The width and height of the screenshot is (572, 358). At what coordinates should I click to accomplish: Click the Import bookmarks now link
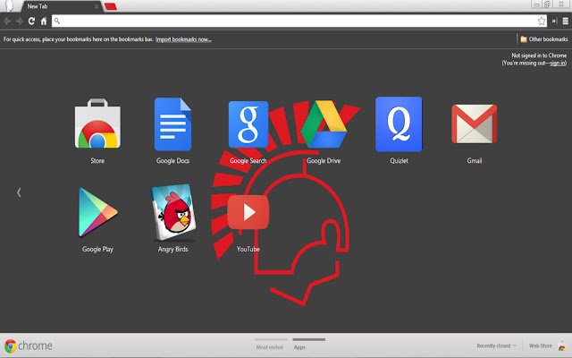(x=183, y=39)
